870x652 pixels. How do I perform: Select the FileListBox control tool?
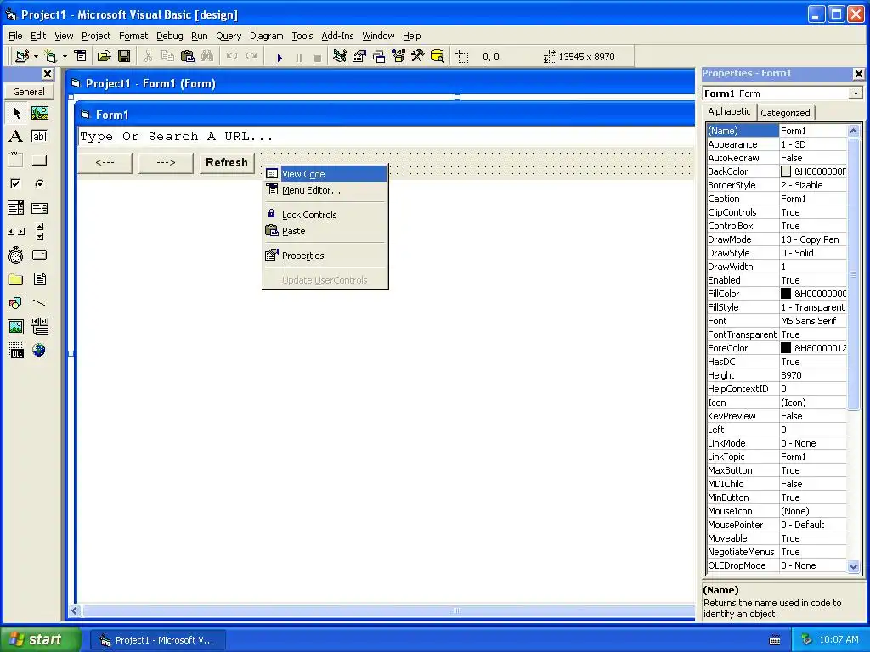(x=39, y=278)
